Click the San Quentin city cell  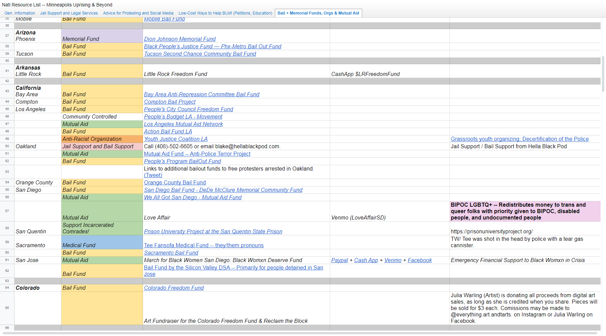click(x=37, y=228)
